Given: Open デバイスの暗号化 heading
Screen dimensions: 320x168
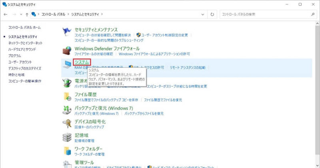Looking at the screenshot, I should pyautogui.click(x=90, y=122).
